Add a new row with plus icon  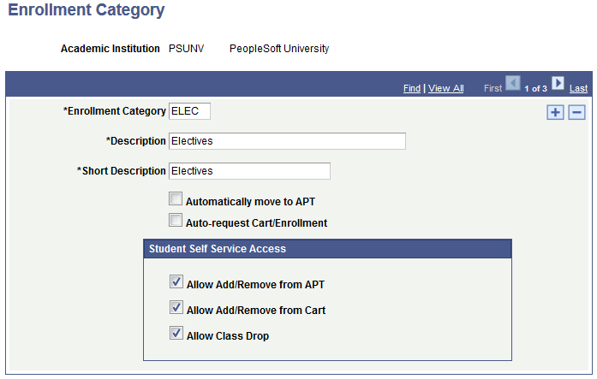pyautogui.click(x=556, y=112)
